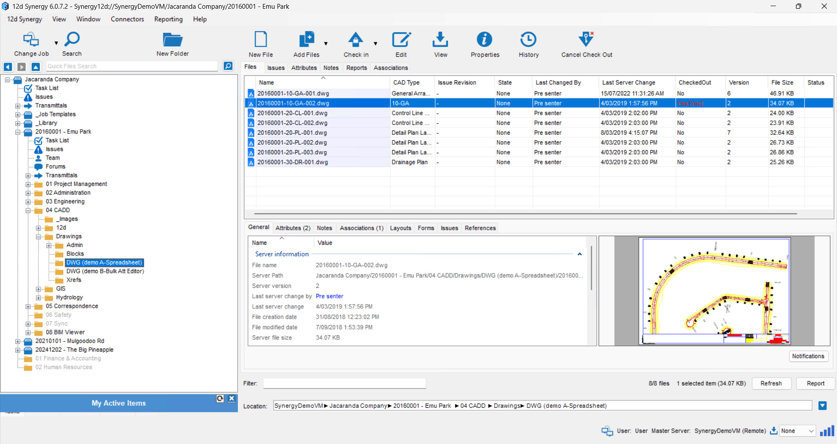Image resolution: width=837 pixels, height=444 pixels.
Task: Open the Task List under Emu Park
Action: (x=57, y=140)
